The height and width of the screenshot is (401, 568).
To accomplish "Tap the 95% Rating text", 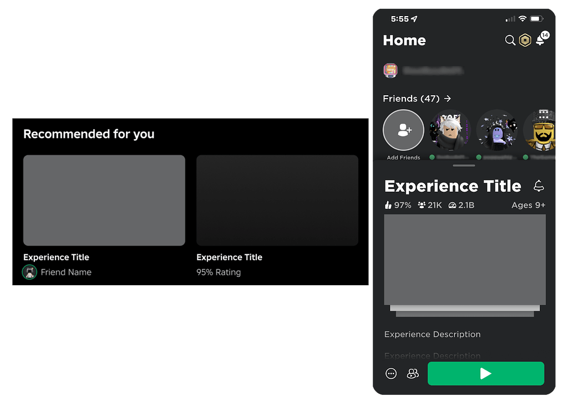I will [219, 272].
